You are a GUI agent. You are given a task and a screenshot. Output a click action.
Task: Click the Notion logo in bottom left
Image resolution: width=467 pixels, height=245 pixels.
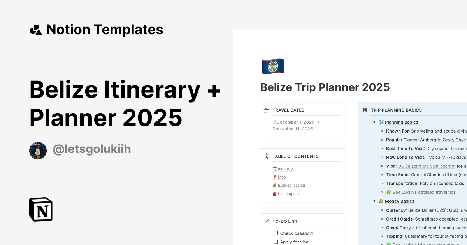[x=40, y=209]
